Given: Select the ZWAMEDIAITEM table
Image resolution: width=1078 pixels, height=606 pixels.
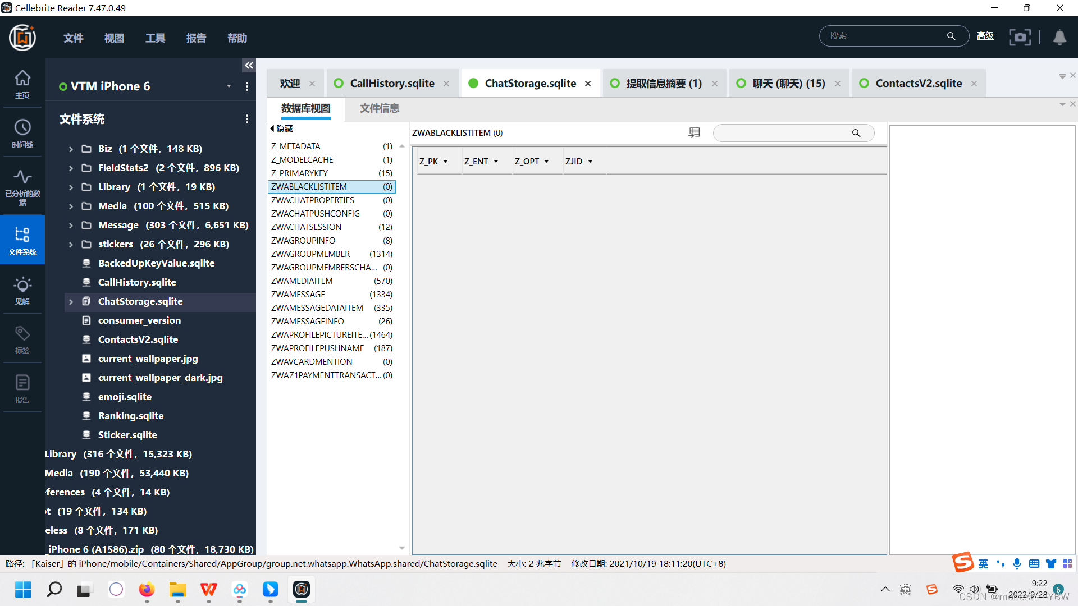Looking at the screenshot, I should coord(332,281).
